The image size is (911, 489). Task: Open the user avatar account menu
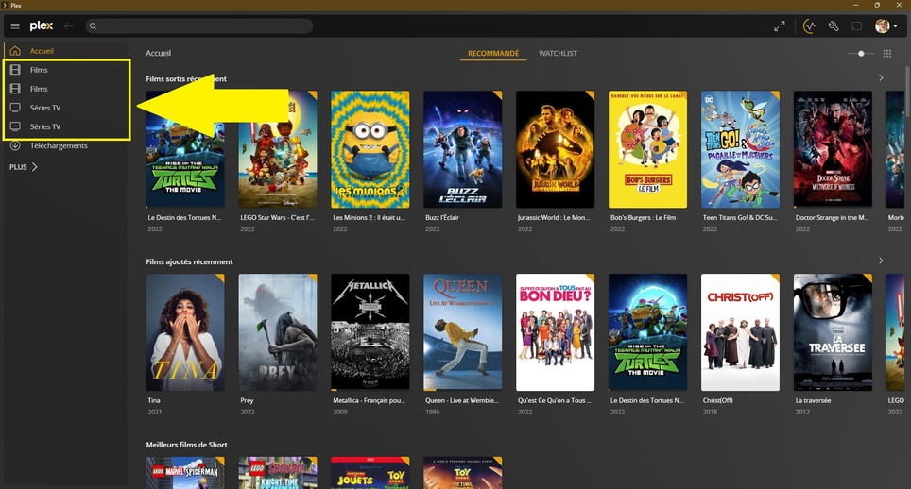pyautogui.click(x=886, y=26)
